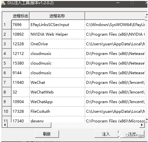148x142 pixels.
Task: Select row header 10
Action: [7, 111]
